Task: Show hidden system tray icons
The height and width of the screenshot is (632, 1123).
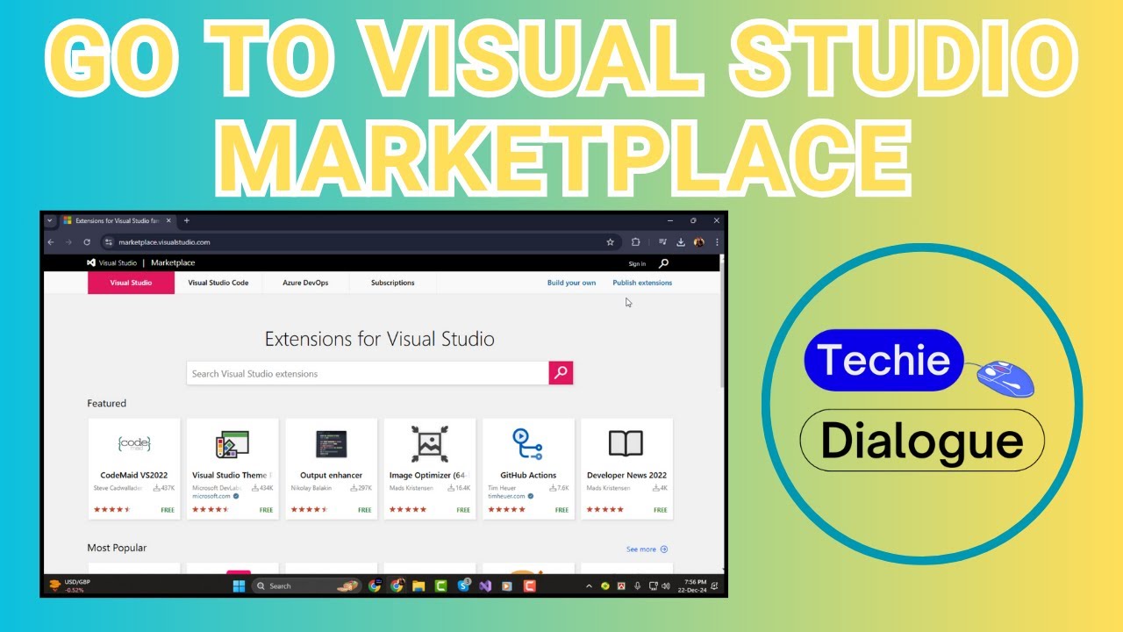Action: [588, 585]
